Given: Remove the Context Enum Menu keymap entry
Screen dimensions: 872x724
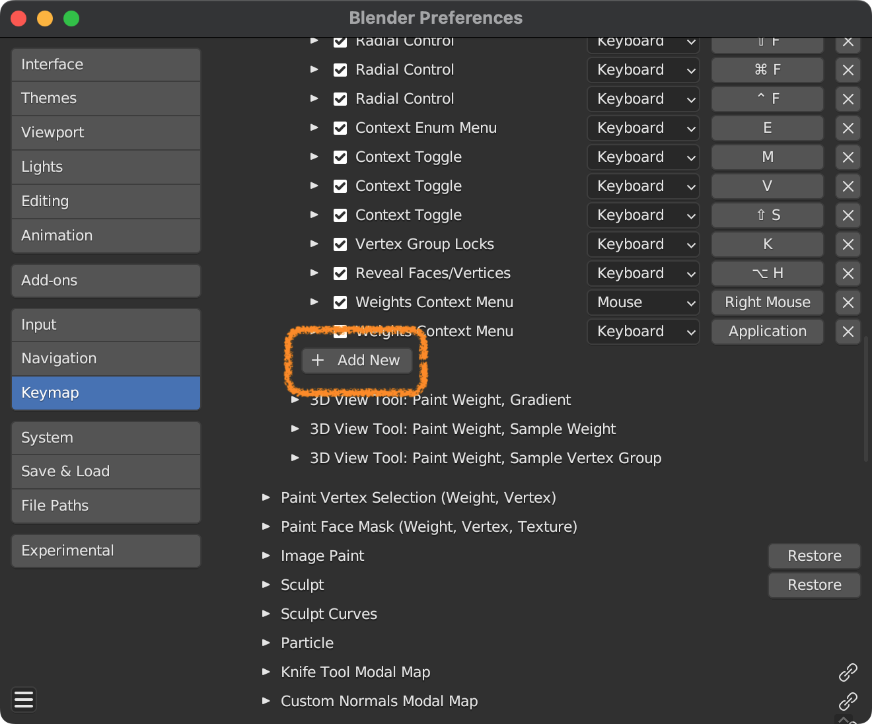Looking at the screenshot, I should coord(848,128).
